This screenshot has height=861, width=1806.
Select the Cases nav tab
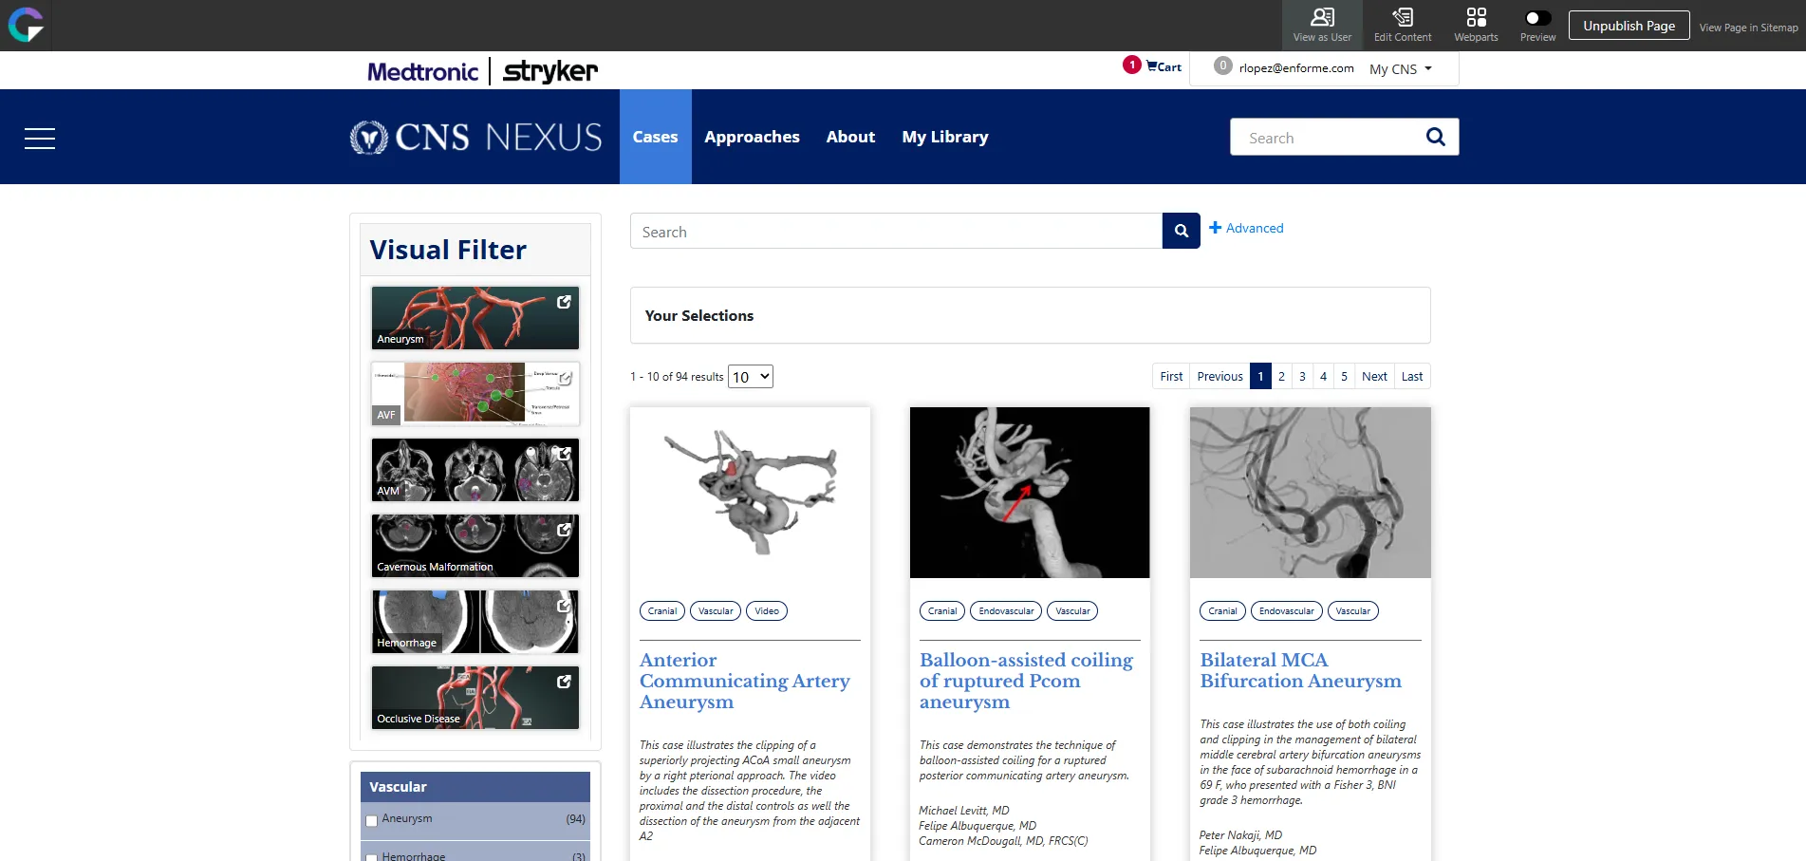coord(656,137)
